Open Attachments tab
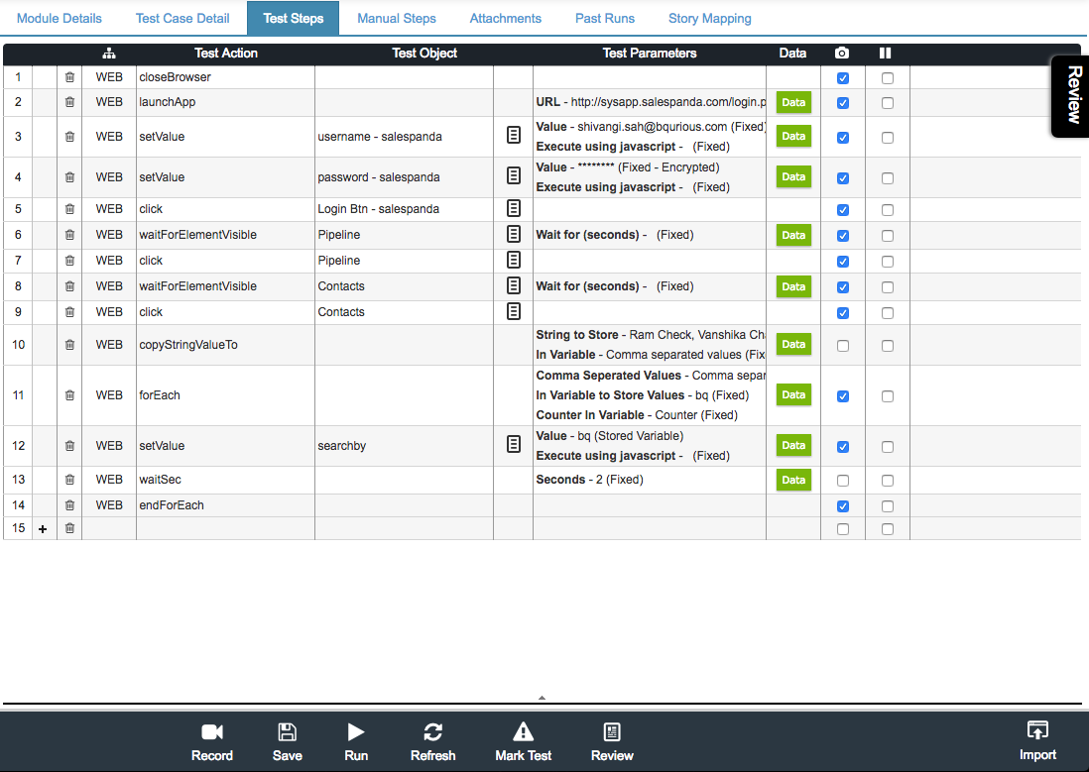 pyautogui.click(x=506, y=19)
